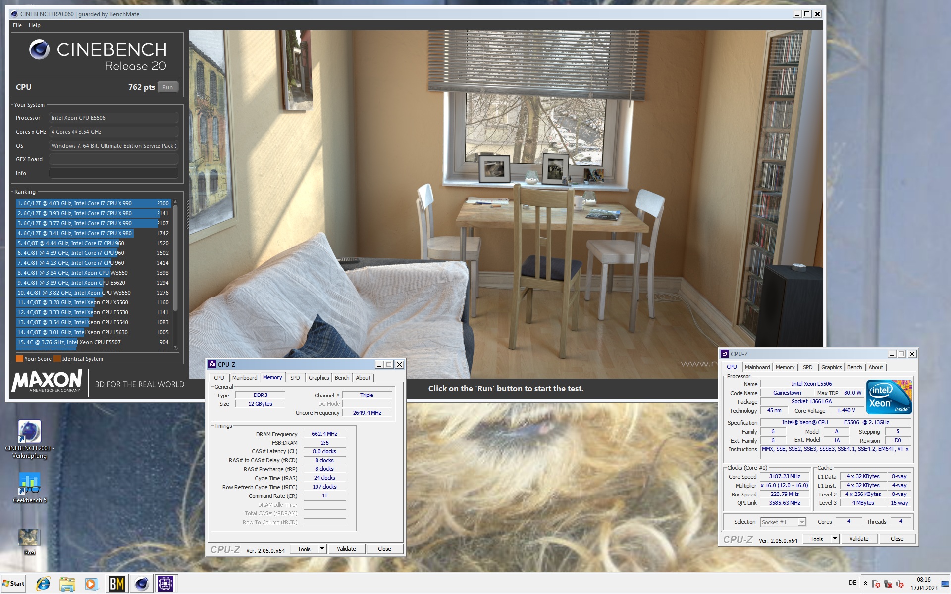Click the orange Your Score legend swatch
951x594 pixels.
coord(19,359)
